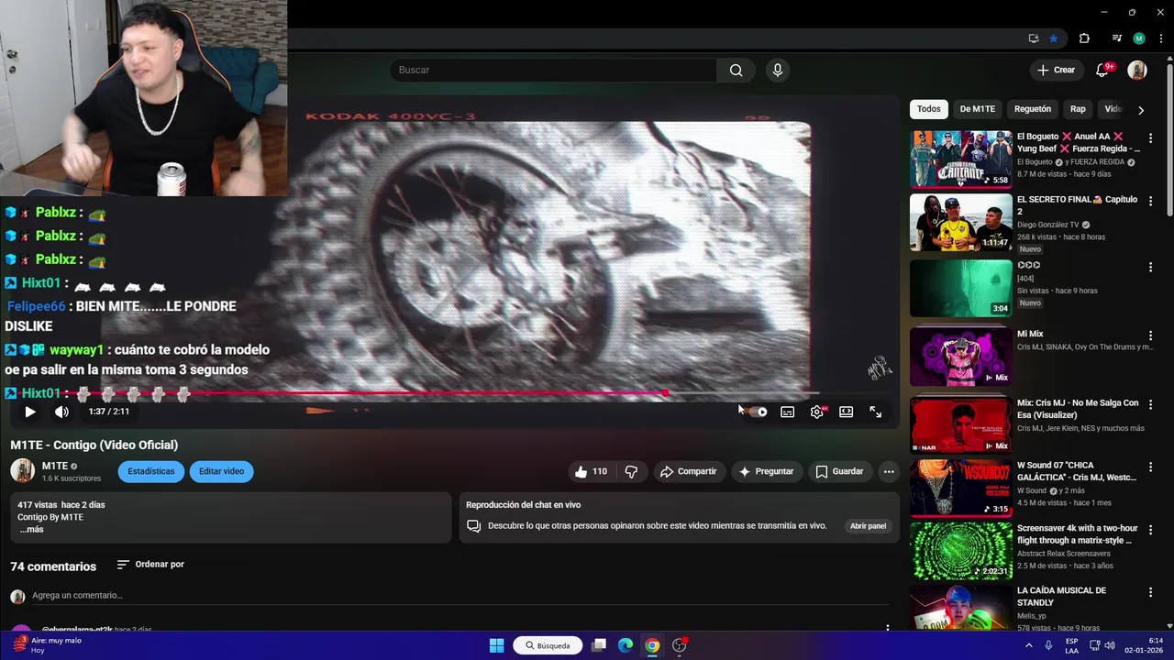Open the Screensaver 4k video title
The image size is (1174, 660).
(1078, 534)
